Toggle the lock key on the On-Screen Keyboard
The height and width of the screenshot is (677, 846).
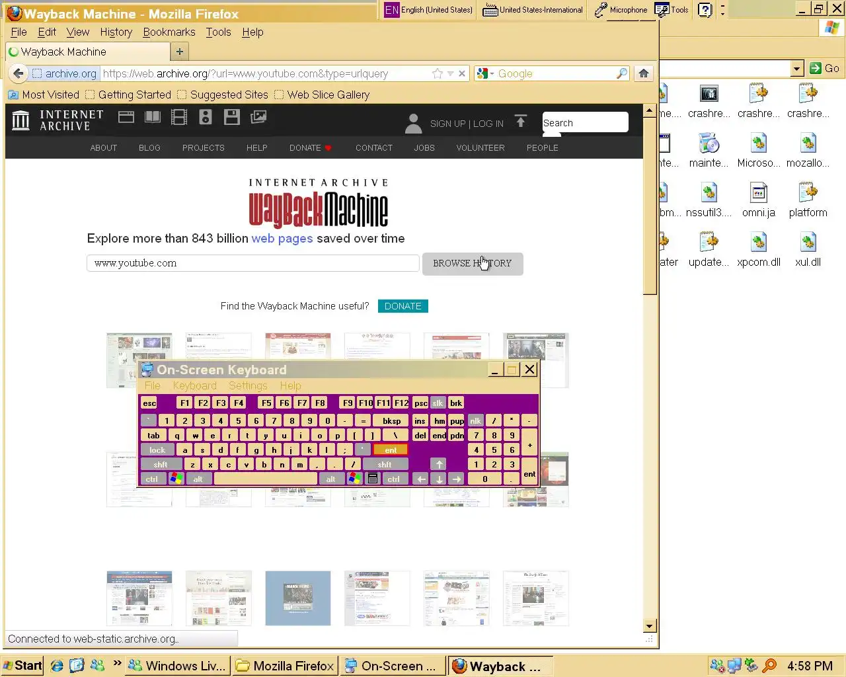click(157, 450)
